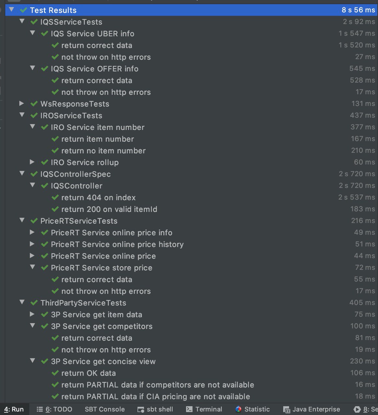The height and width of the screenshot is (415, 378).
Task: Expand PriceRT Service online price info
Action: coord(32,232)
